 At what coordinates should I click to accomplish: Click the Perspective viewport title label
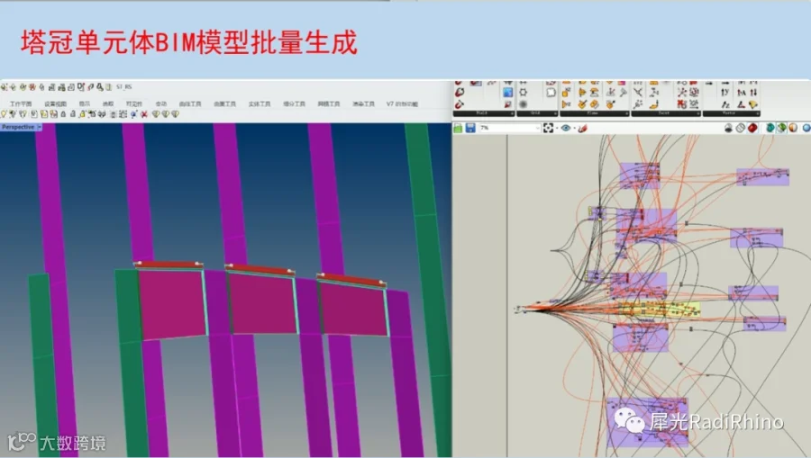[18, 127]
